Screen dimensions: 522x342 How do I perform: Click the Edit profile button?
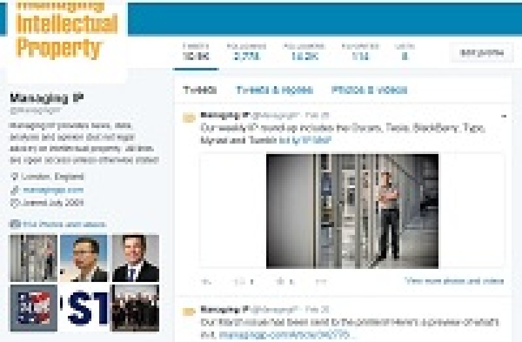482,54
